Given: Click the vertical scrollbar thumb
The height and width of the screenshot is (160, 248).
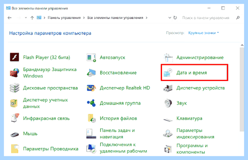Looking at the screenshot, I should [x=242, y=89].
